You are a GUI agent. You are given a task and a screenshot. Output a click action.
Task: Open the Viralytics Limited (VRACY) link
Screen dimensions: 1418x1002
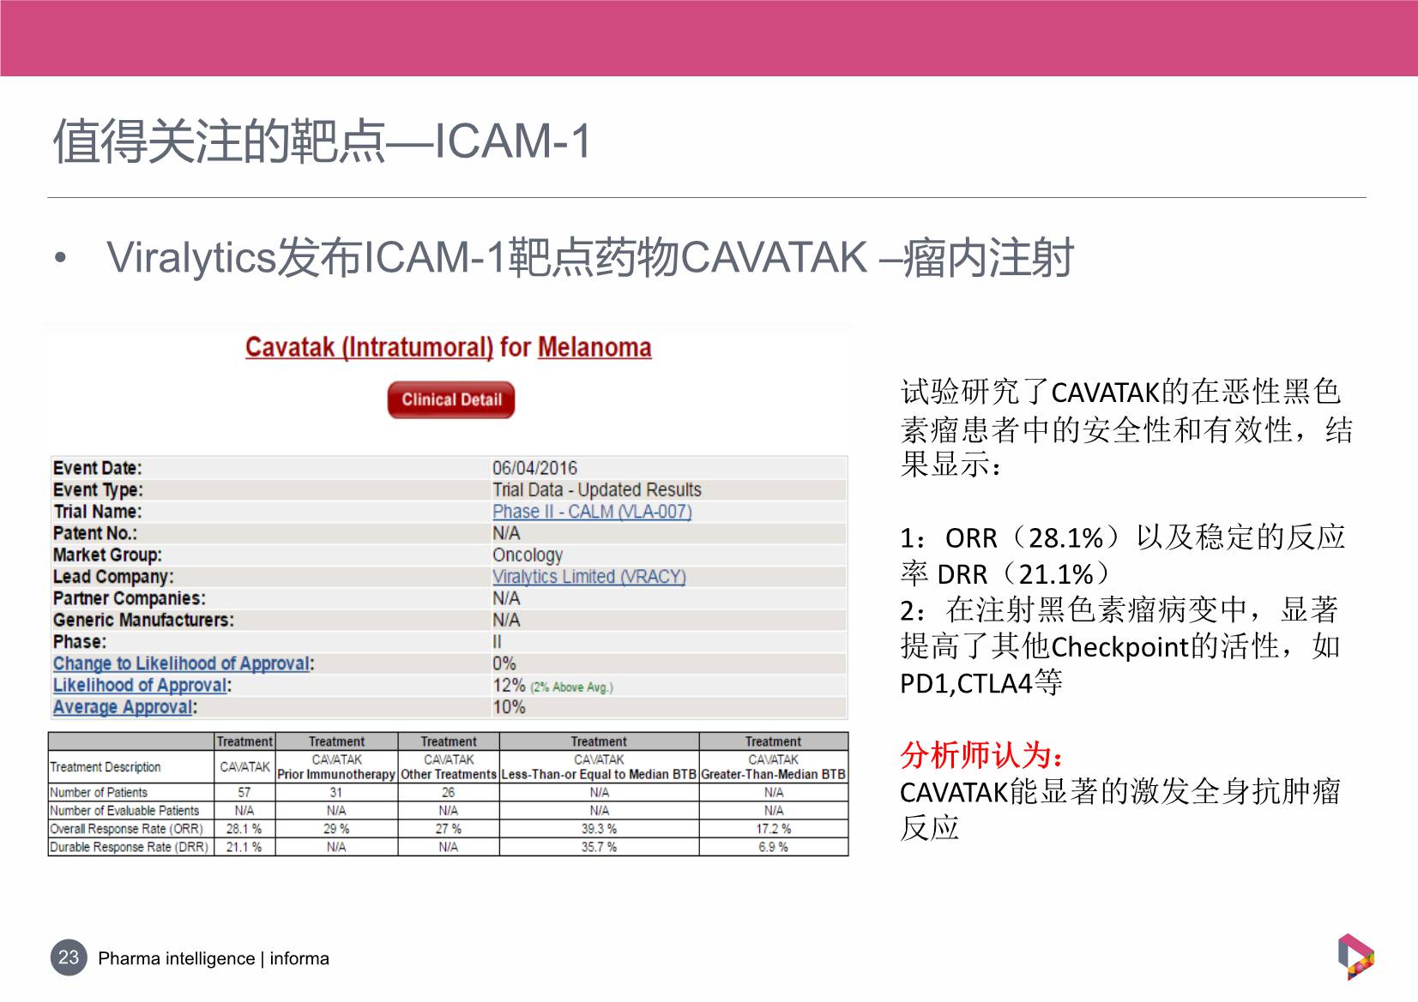pyautogui.click(x=588, y=577)
